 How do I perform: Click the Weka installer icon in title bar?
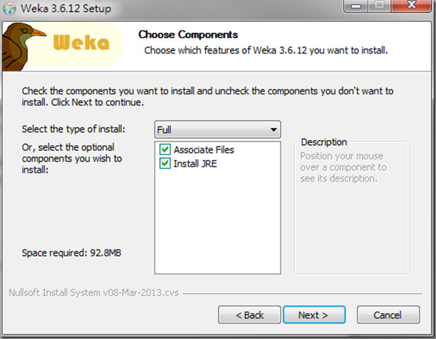pyautogui.click(x=10, y=9)
